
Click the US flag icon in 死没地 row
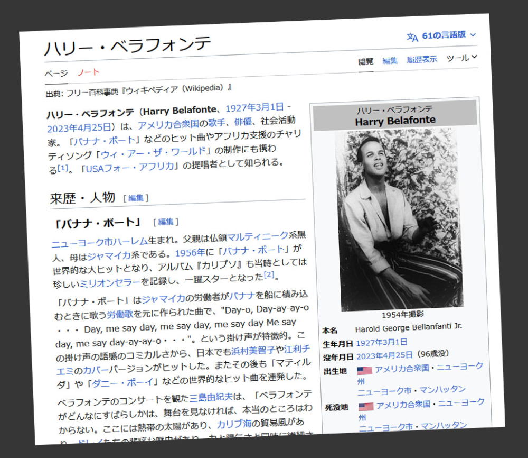click(x=366, y=406)
